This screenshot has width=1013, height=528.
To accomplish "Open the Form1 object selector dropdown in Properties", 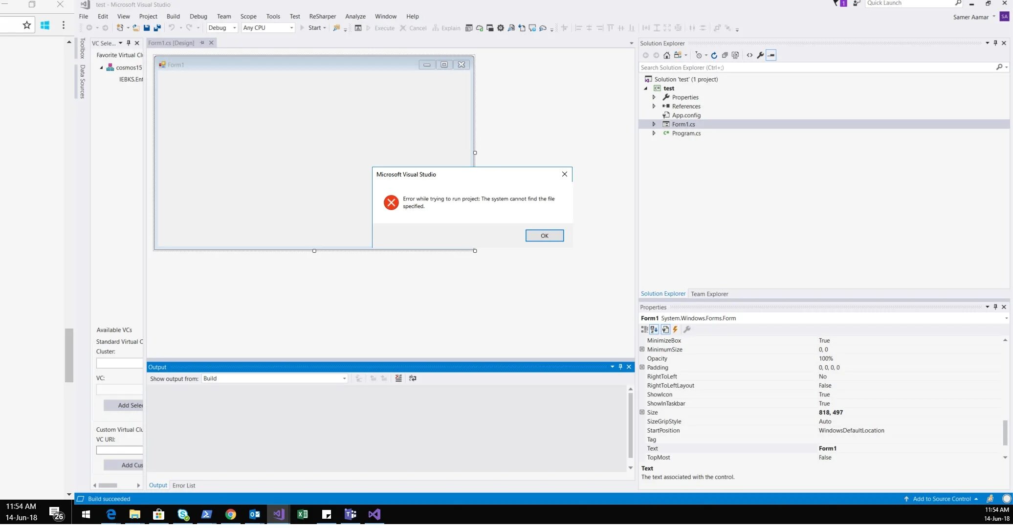I will [x=1006, y=318].
